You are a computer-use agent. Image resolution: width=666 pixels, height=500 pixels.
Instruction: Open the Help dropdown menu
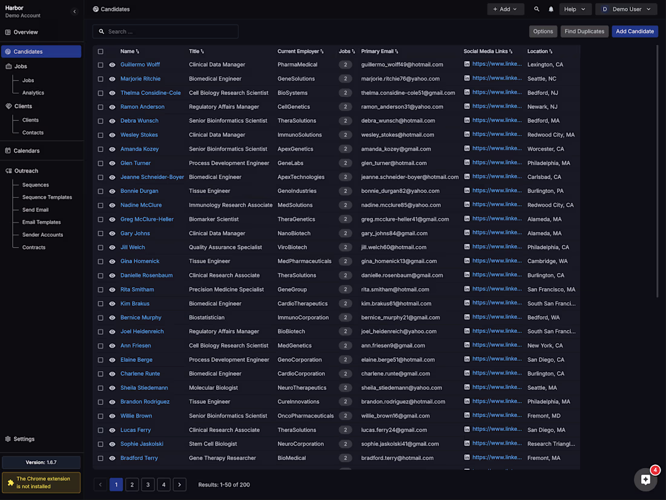click(x=575, y=9)
